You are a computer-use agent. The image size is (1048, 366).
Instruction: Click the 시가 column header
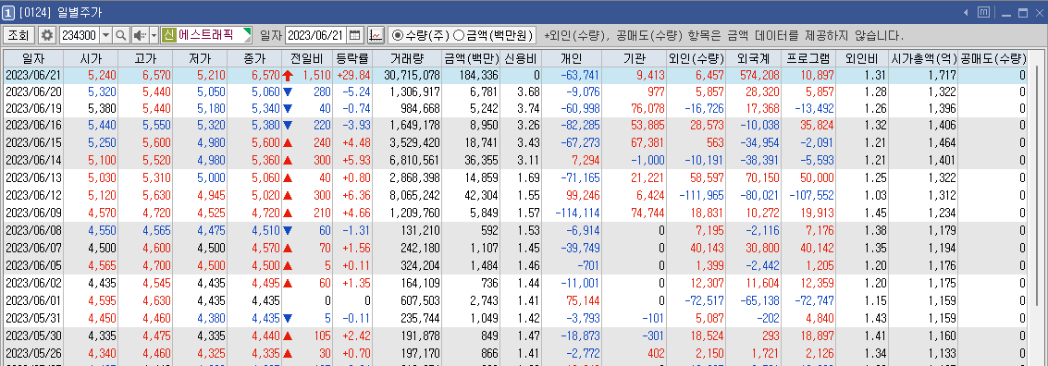91,59
